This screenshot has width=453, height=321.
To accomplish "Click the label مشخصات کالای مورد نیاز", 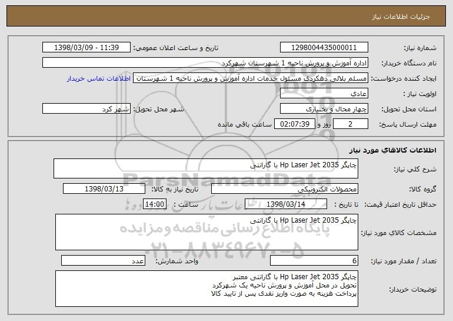I will point(399,233).
